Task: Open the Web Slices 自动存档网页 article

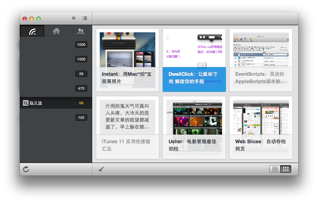Action: 261,128
